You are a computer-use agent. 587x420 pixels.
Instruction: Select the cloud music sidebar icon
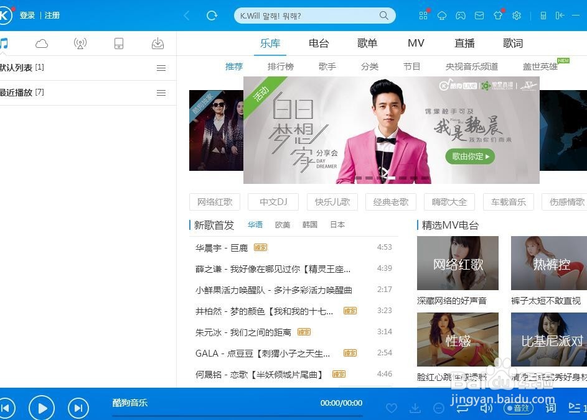click(42, 43)
